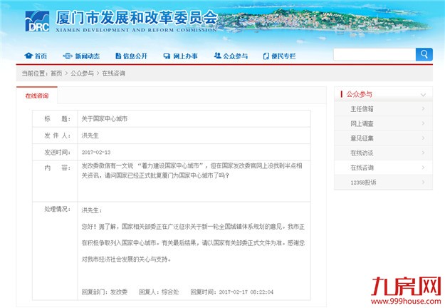Click the send date 2017-02-13

pos(96,153)
